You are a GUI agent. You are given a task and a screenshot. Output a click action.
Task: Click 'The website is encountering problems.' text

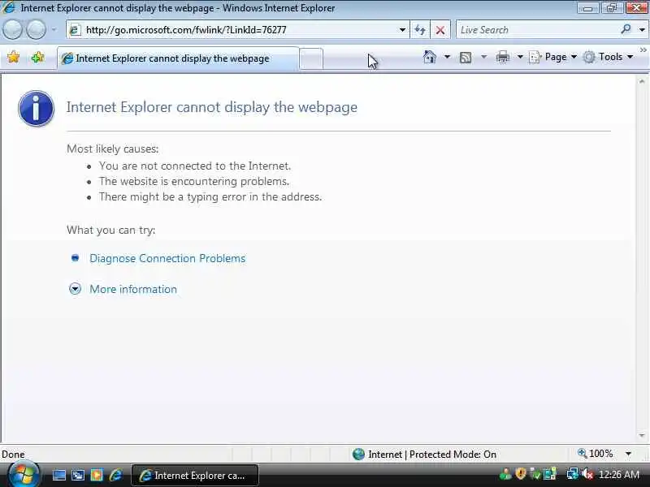click(194, 181)
